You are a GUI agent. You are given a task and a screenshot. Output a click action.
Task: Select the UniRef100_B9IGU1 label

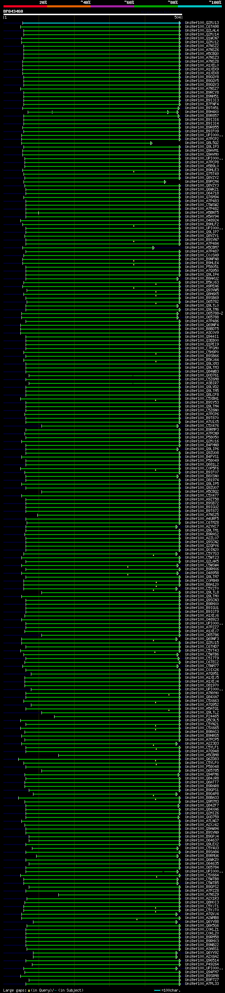pos(202,608)
